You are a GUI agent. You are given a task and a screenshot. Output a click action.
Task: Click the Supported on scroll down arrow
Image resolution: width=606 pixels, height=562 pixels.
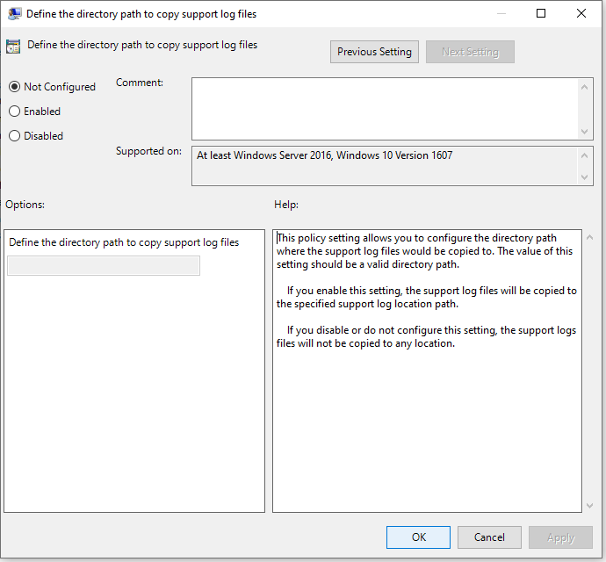coord(584,177)
